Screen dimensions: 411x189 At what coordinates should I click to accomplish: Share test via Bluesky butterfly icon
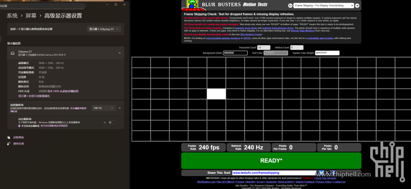click(321, 173)
